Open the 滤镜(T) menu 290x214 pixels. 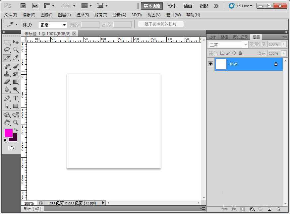[x=101, y=15]
